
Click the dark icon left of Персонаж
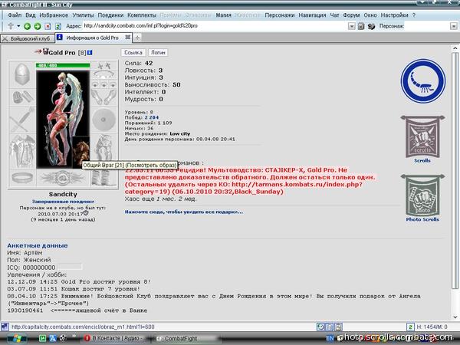[x=371, y=26]
